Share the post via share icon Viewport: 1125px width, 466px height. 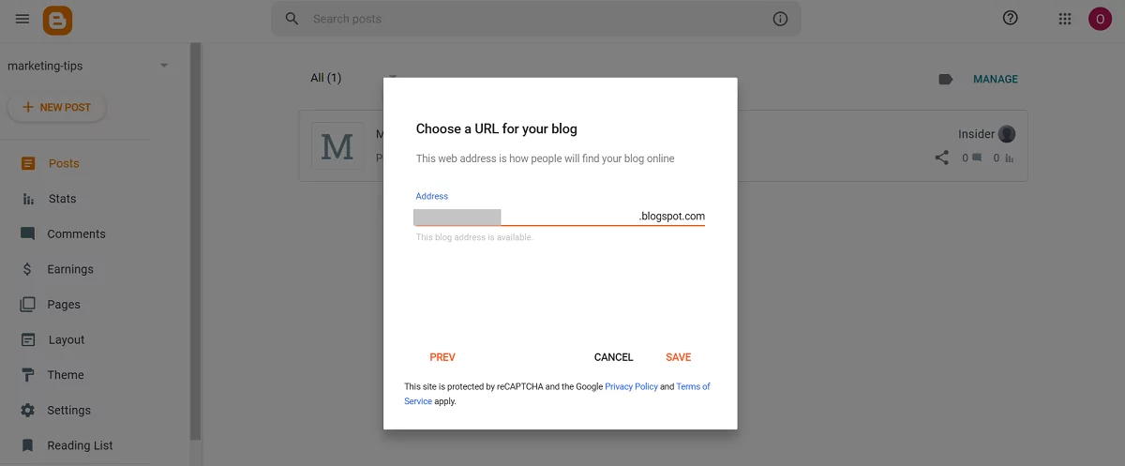click(942, 158)
